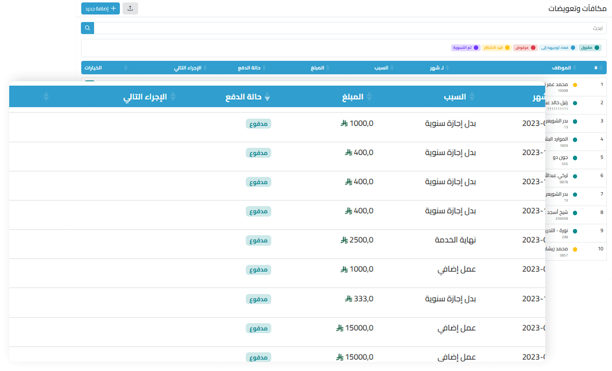Click yellow status dot of row 1
This screenshot has height=371, width=612.
pyautogui.click(x=575, y=85)
